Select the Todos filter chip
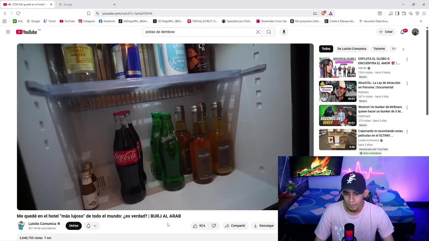This screenshot has width=429, height=241. tap(326, 49)
